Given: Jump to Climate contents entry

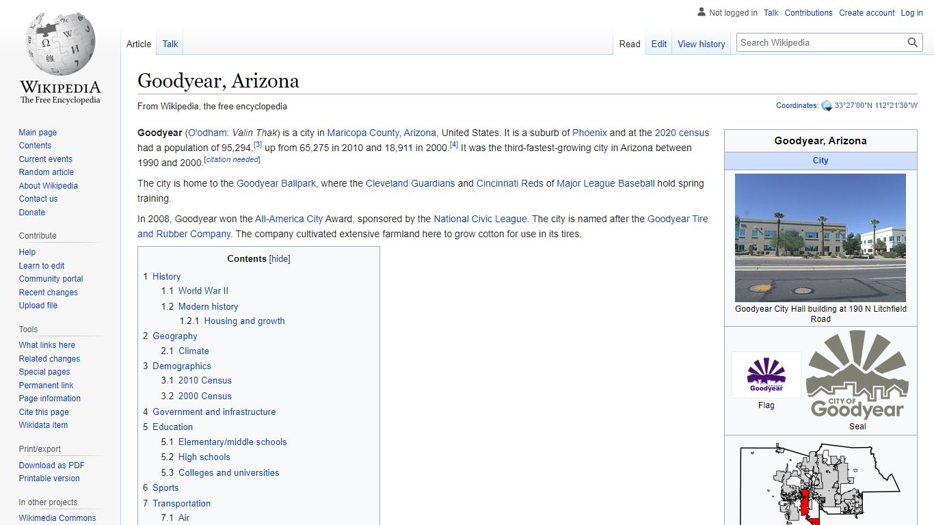Looking at the screenshot, I should (x=194, y=351).
